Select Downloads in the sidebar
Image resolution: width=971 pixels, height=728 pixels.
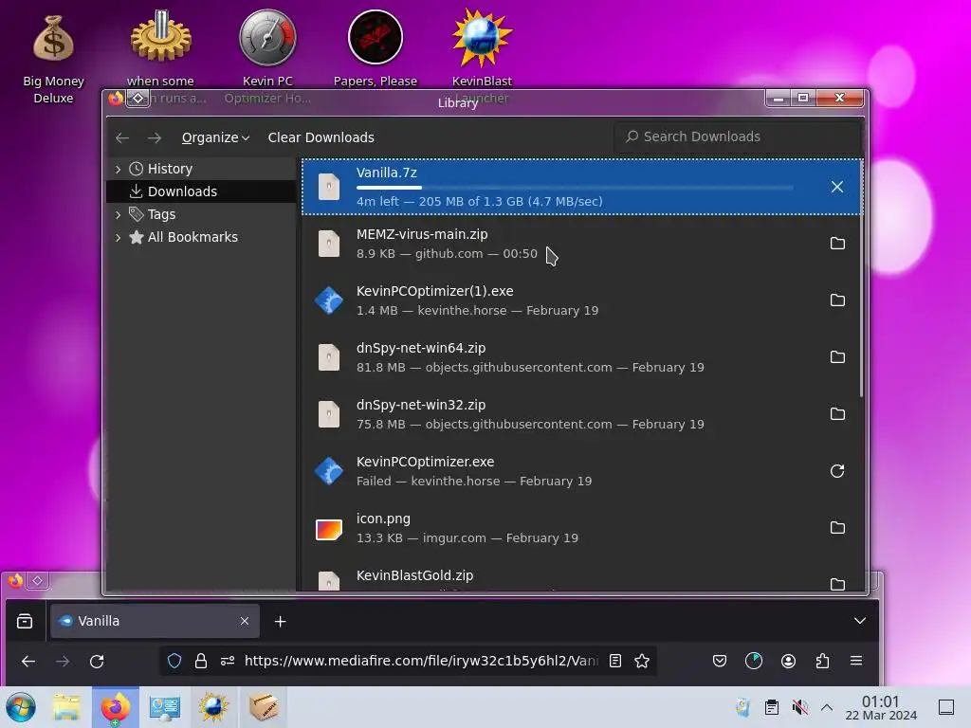point(201,191)
